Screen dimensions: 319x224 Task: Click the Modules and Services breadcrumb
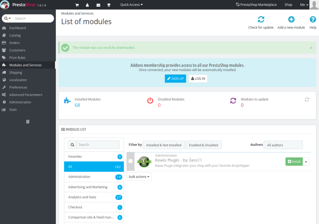(x=77, y=13)
